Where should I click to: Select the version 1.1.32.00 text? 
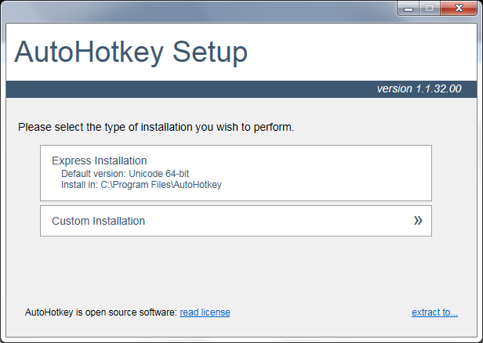[x=419, y=89]
